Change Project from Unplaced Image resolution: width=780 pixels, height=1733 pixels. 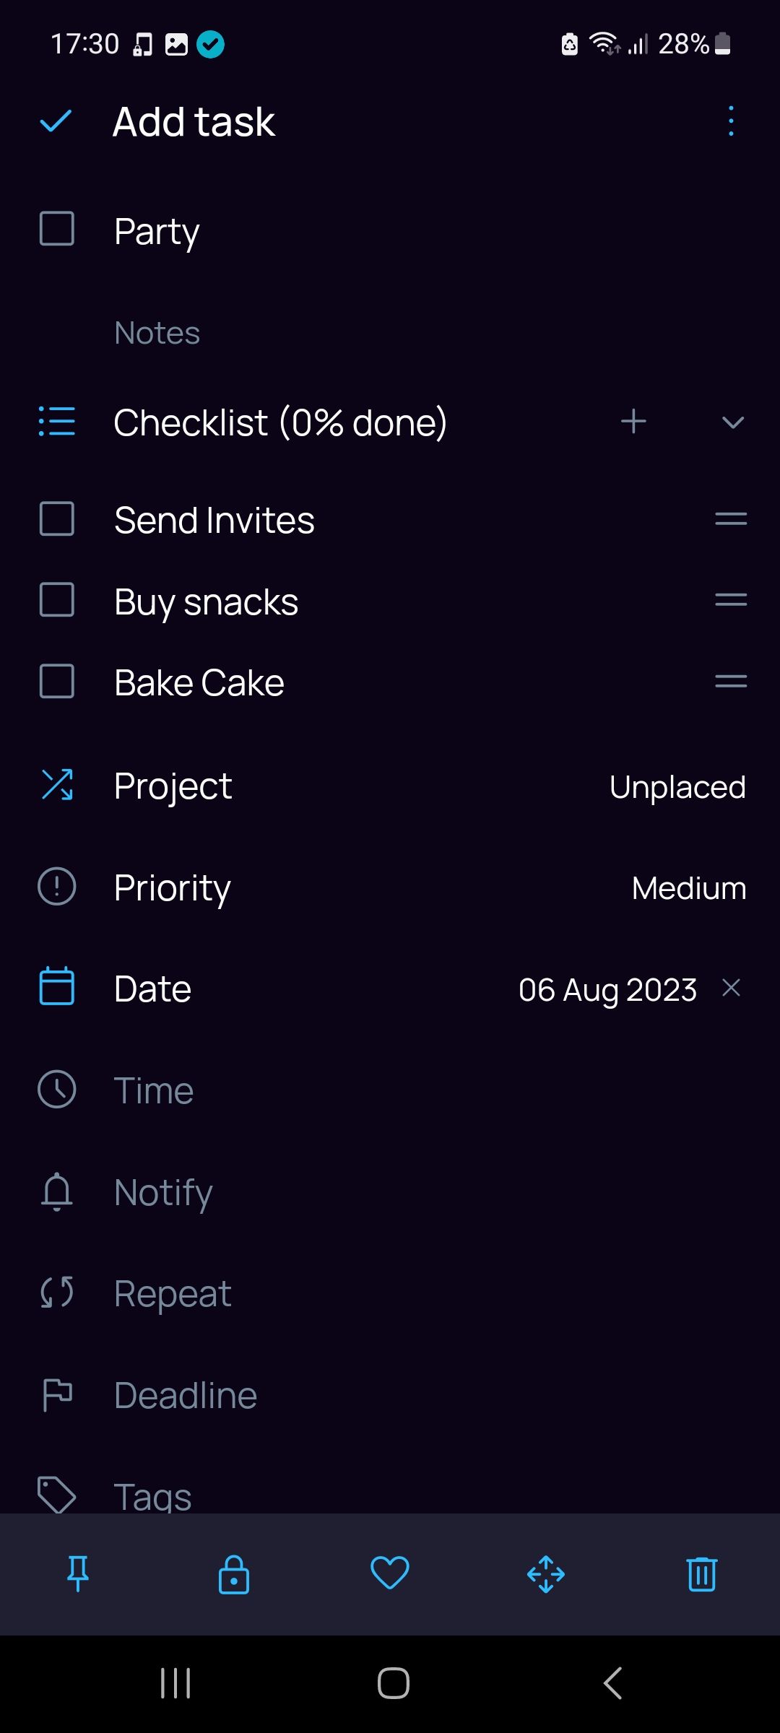coord(677,786)
